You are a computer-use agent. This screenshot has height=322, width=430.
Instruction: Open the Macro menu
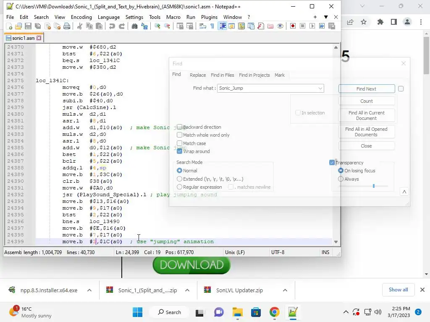(173, 17)
